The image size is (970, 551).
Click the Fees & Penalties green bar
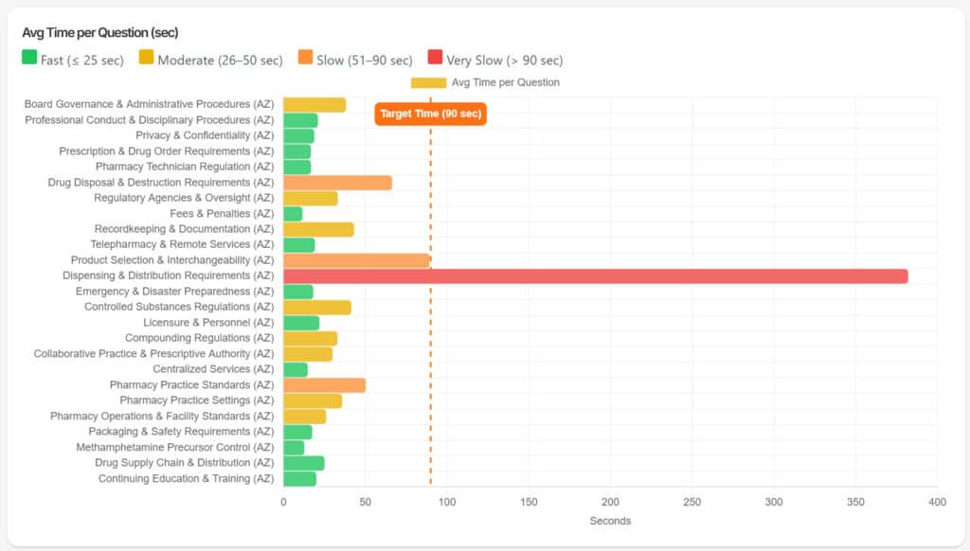[x=293, y=214]
